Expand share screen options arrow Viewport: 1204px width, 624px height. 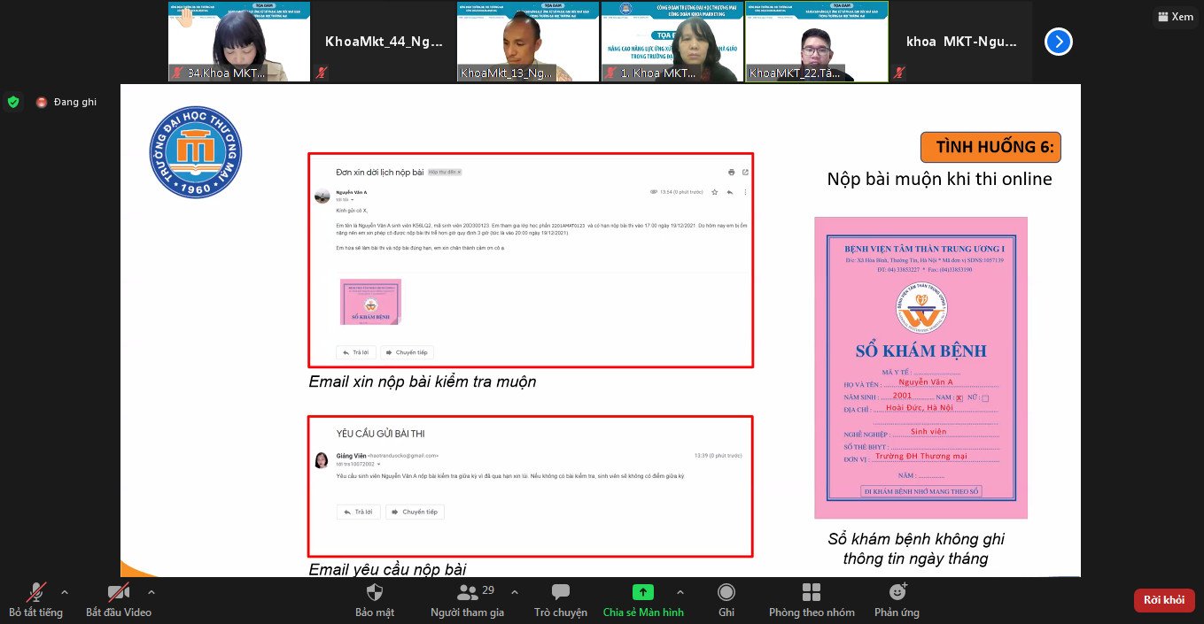pos(680,591)
